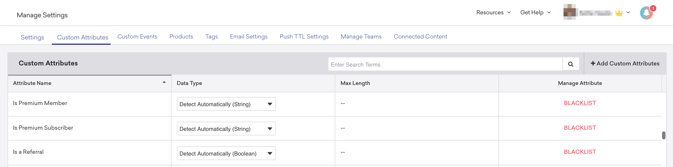The image size is (673, 167).
Task: Select the Connected Content tab
Action: coord(420,36)
